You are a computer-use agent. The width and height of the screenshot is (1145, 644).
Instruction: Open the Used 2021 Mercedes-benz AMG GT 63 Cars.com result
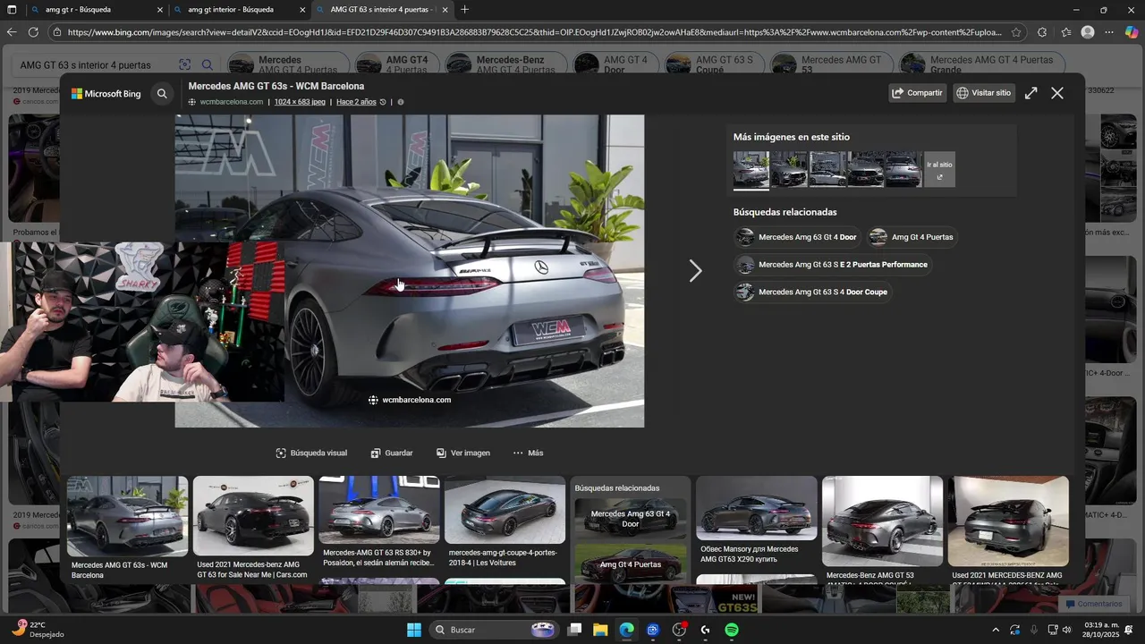[253, 516]
